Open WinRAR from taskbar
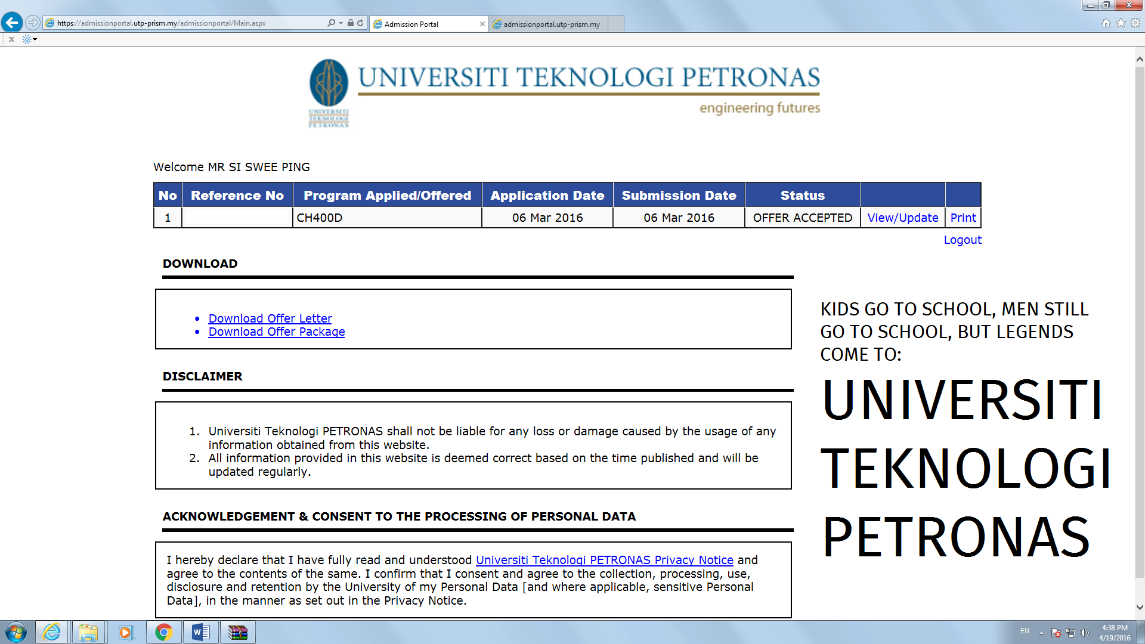The image size is (1145, 644). point(238,632)
